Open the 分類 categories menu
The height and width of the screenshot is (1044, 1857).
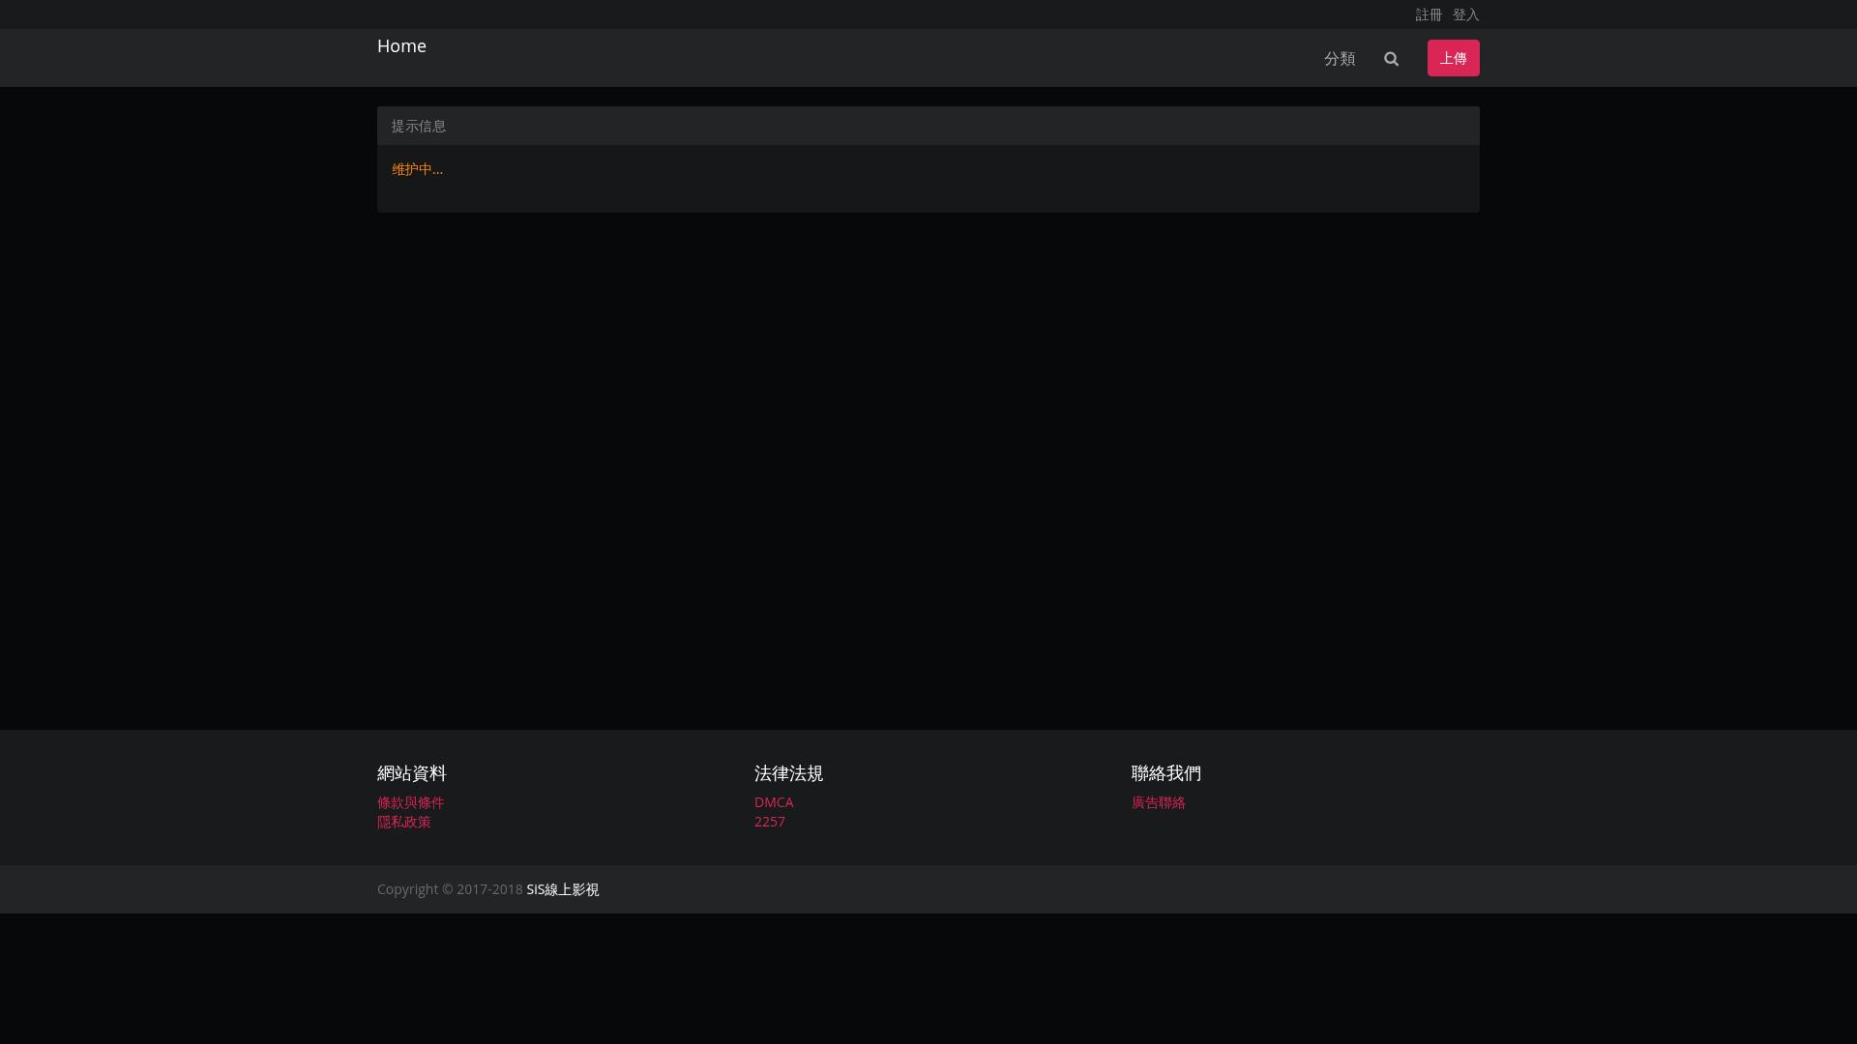click(1340, 59)
